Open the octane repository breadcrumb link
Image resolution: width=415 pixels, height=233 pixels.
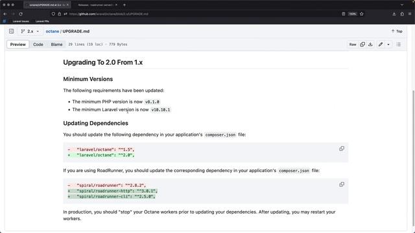click(x=53, y=31)
